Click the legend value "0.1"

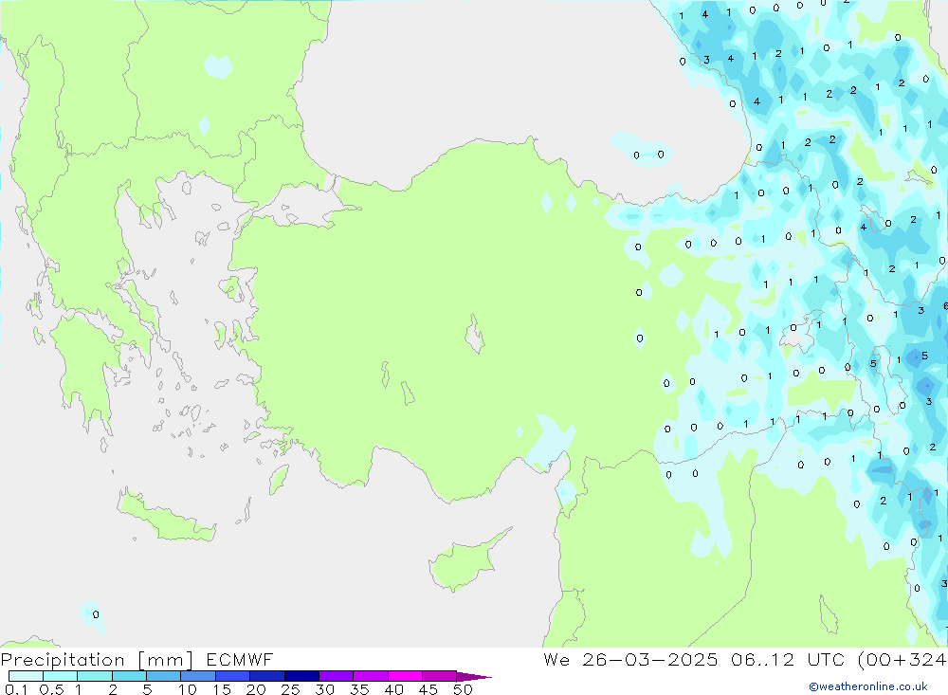(x=16, y=689)
